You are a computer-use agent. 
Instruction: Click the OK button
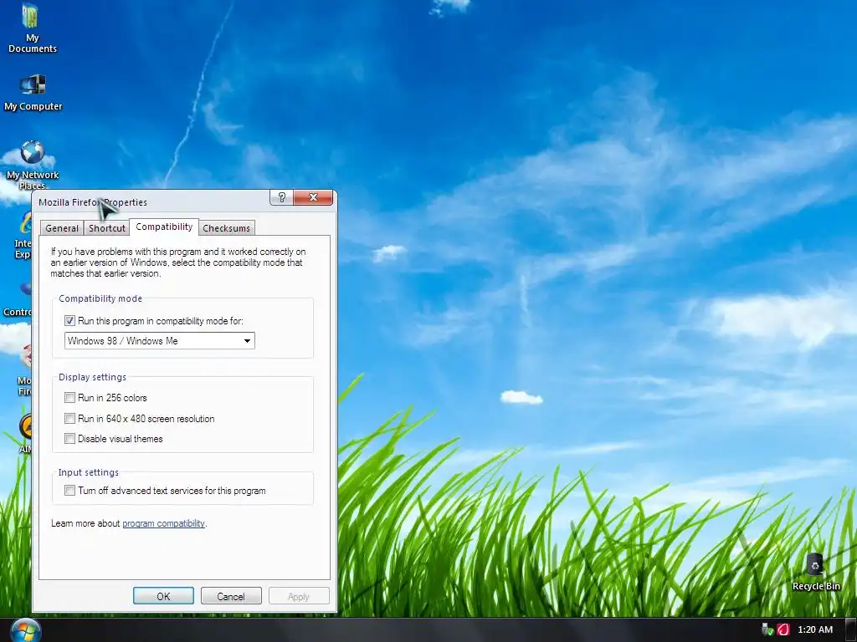[x=163, y=596]
